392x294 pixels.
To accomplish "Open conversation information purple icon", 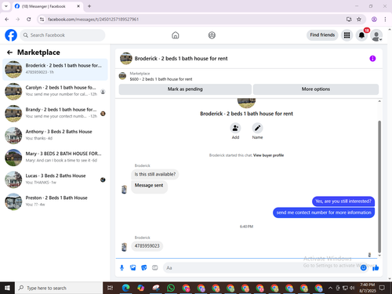I will pos(372,59).
